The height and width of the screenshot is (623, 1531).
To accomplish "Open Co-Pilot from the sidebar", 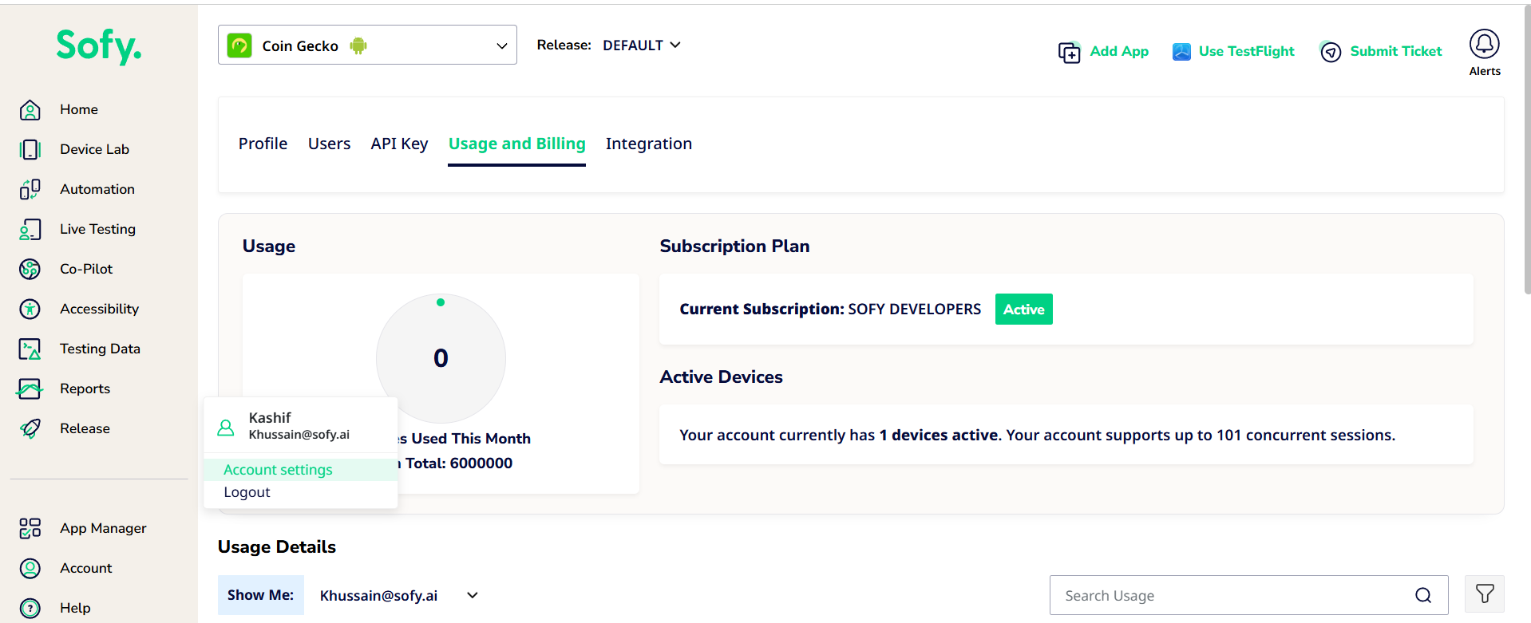I will [x=30, y=269].
